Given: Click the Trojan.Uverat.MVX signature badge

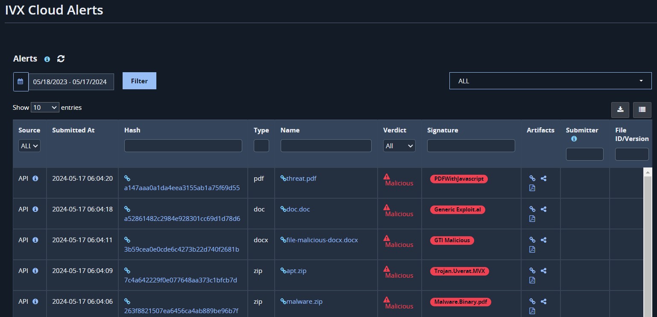Looking at the screenshot, I should click(459, 271).
